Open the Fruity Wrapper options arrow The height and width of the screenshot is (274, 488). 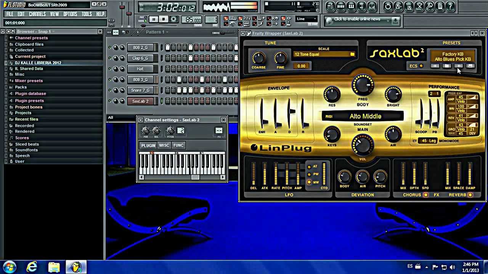pyautogui.click(x=243, y=33)
